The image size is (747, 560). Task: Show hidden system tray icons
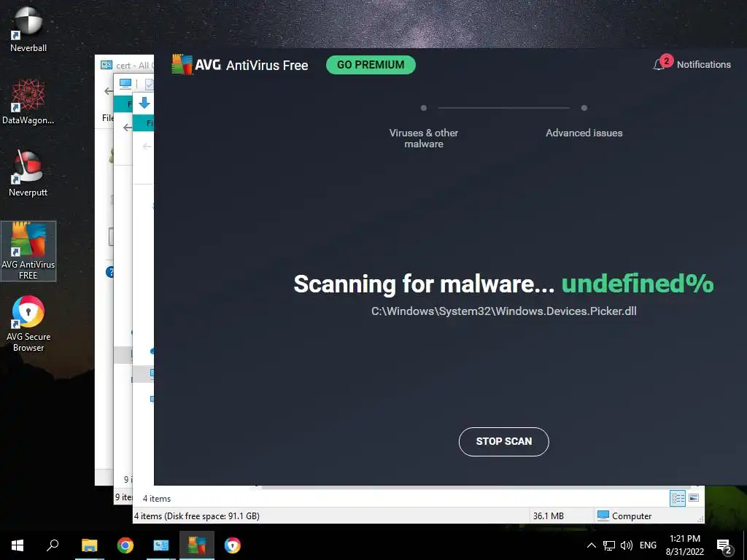[x=591, y=545]
